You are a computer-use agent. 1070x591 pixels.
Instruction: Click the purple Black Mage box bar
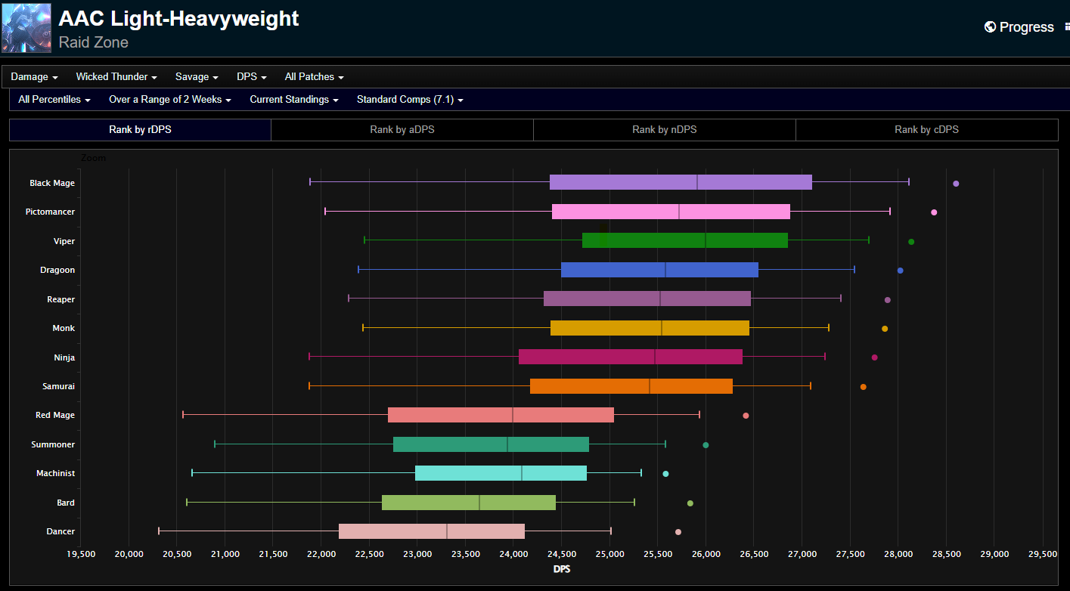681,182
